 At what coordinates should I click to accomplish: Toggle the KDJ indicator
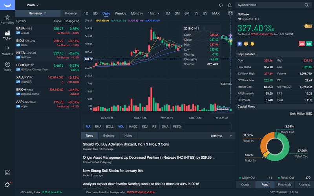coord(144,127)
